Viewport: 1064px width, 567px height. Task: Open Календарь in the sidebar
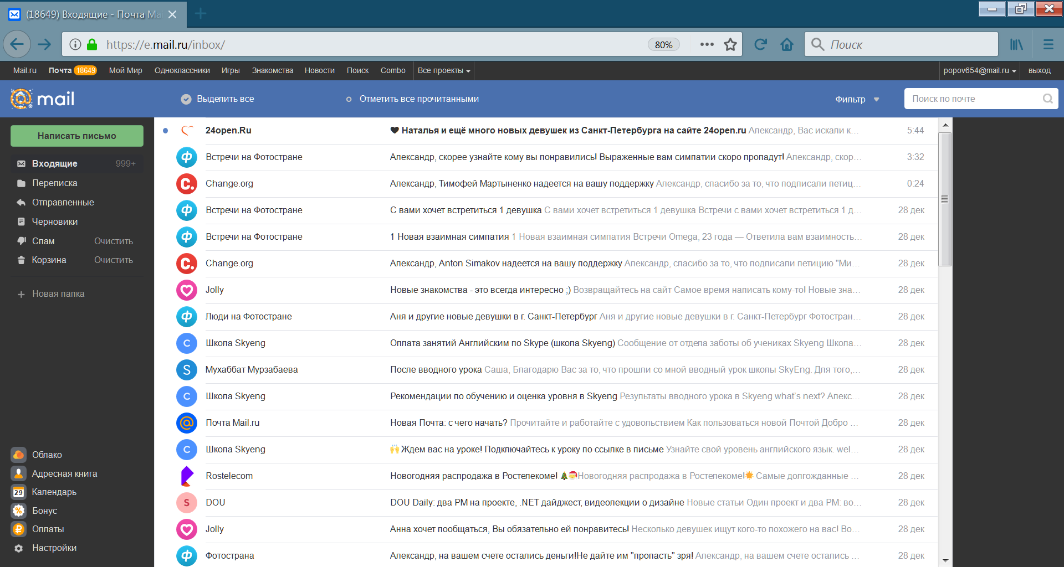click(x=44, y=492)
